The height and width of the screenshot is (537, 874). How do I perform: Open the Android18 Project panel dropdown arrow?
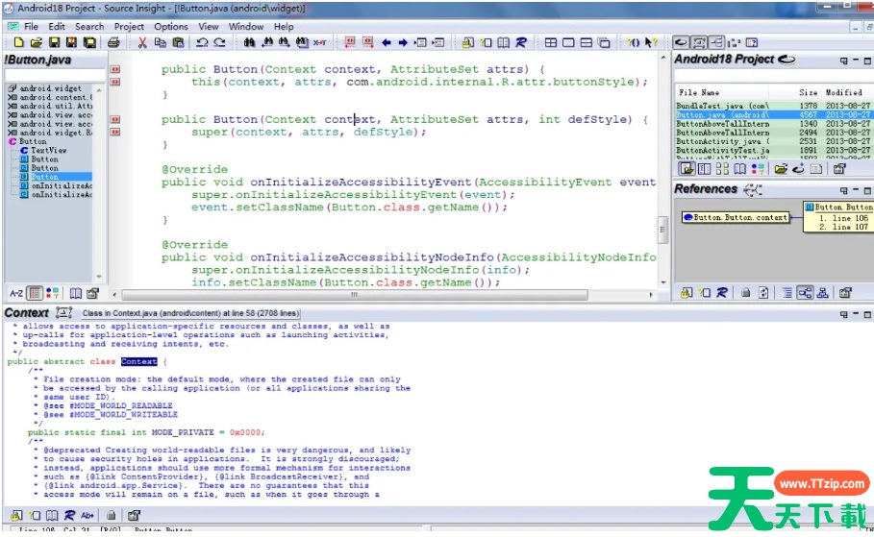pyautogui.click(x=843, y=61)
